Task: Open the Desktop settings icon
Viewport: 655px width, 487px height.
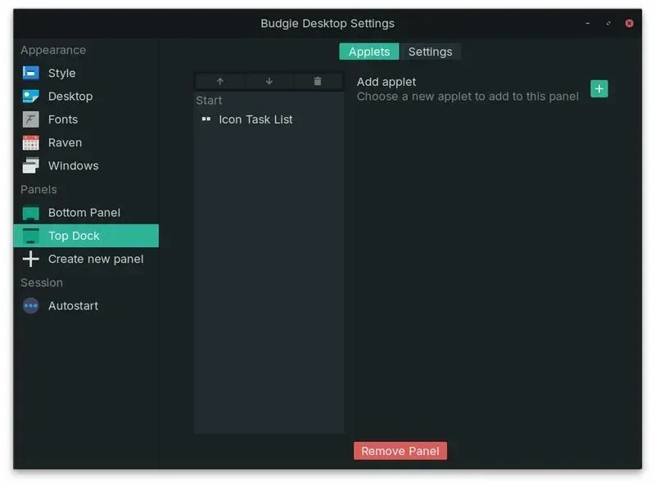Action: [30, 96]
